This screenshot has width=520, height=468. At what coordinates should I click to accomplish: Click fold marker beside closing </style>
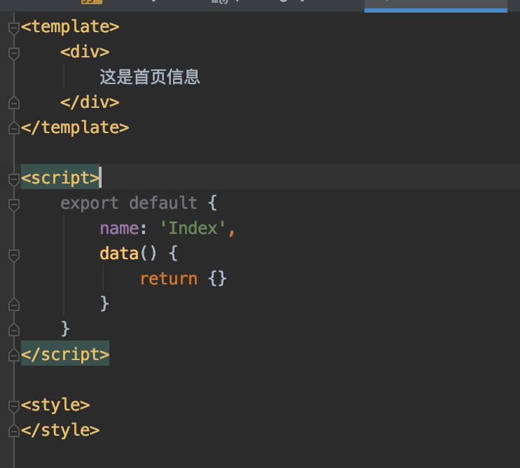[13, 431]
